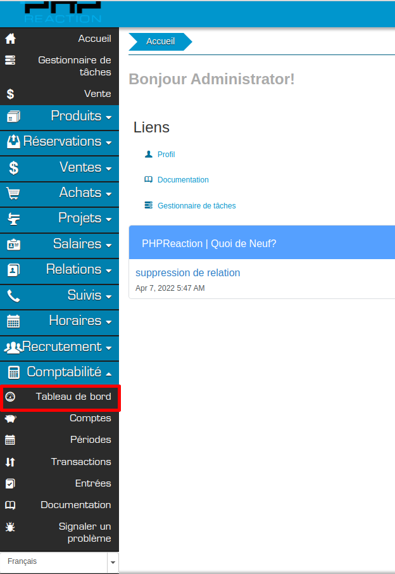Open 'suppression de relation' news link
Image resolution: width=395 pixels, height=574 pixels.
point(187,273)
